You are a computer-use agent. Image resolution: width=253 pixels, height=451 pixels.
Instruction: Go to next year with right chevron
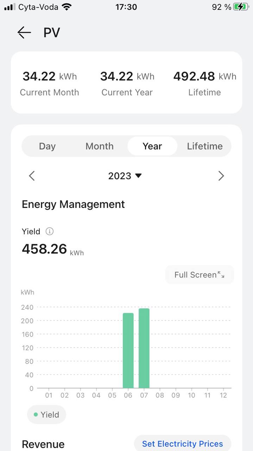[x=221, y=176]
